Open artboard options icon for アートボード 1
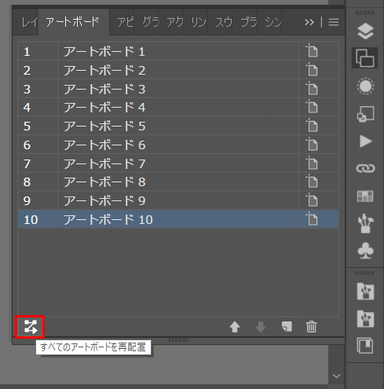 tap(312, 51)
